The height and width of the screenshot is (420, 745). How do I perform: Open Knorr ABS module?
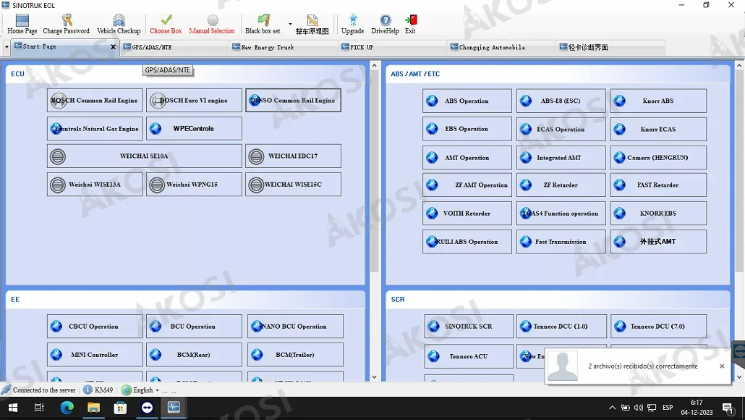pos(658,101)
